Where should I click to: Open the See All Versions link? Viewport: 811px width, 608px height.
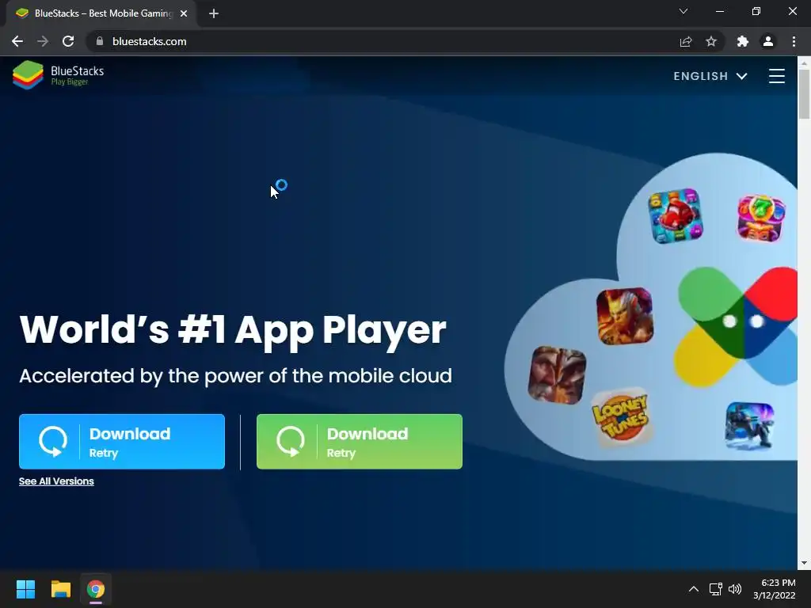[x=56, y=481]
